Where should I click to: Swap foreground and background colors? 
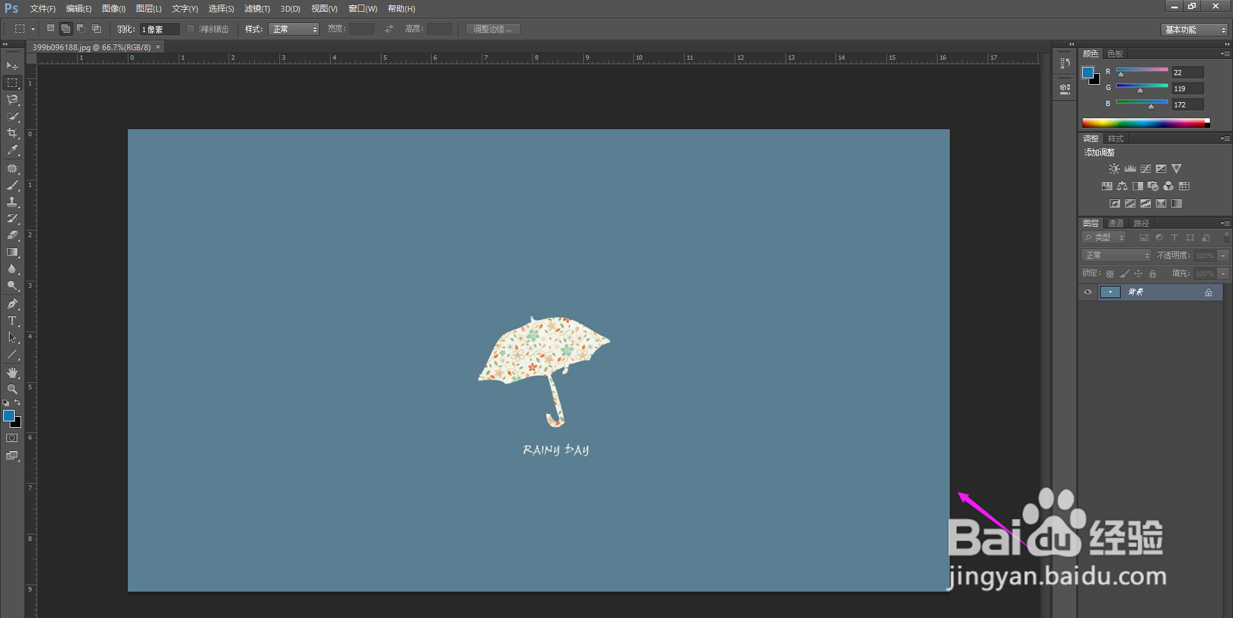(17, 403)
